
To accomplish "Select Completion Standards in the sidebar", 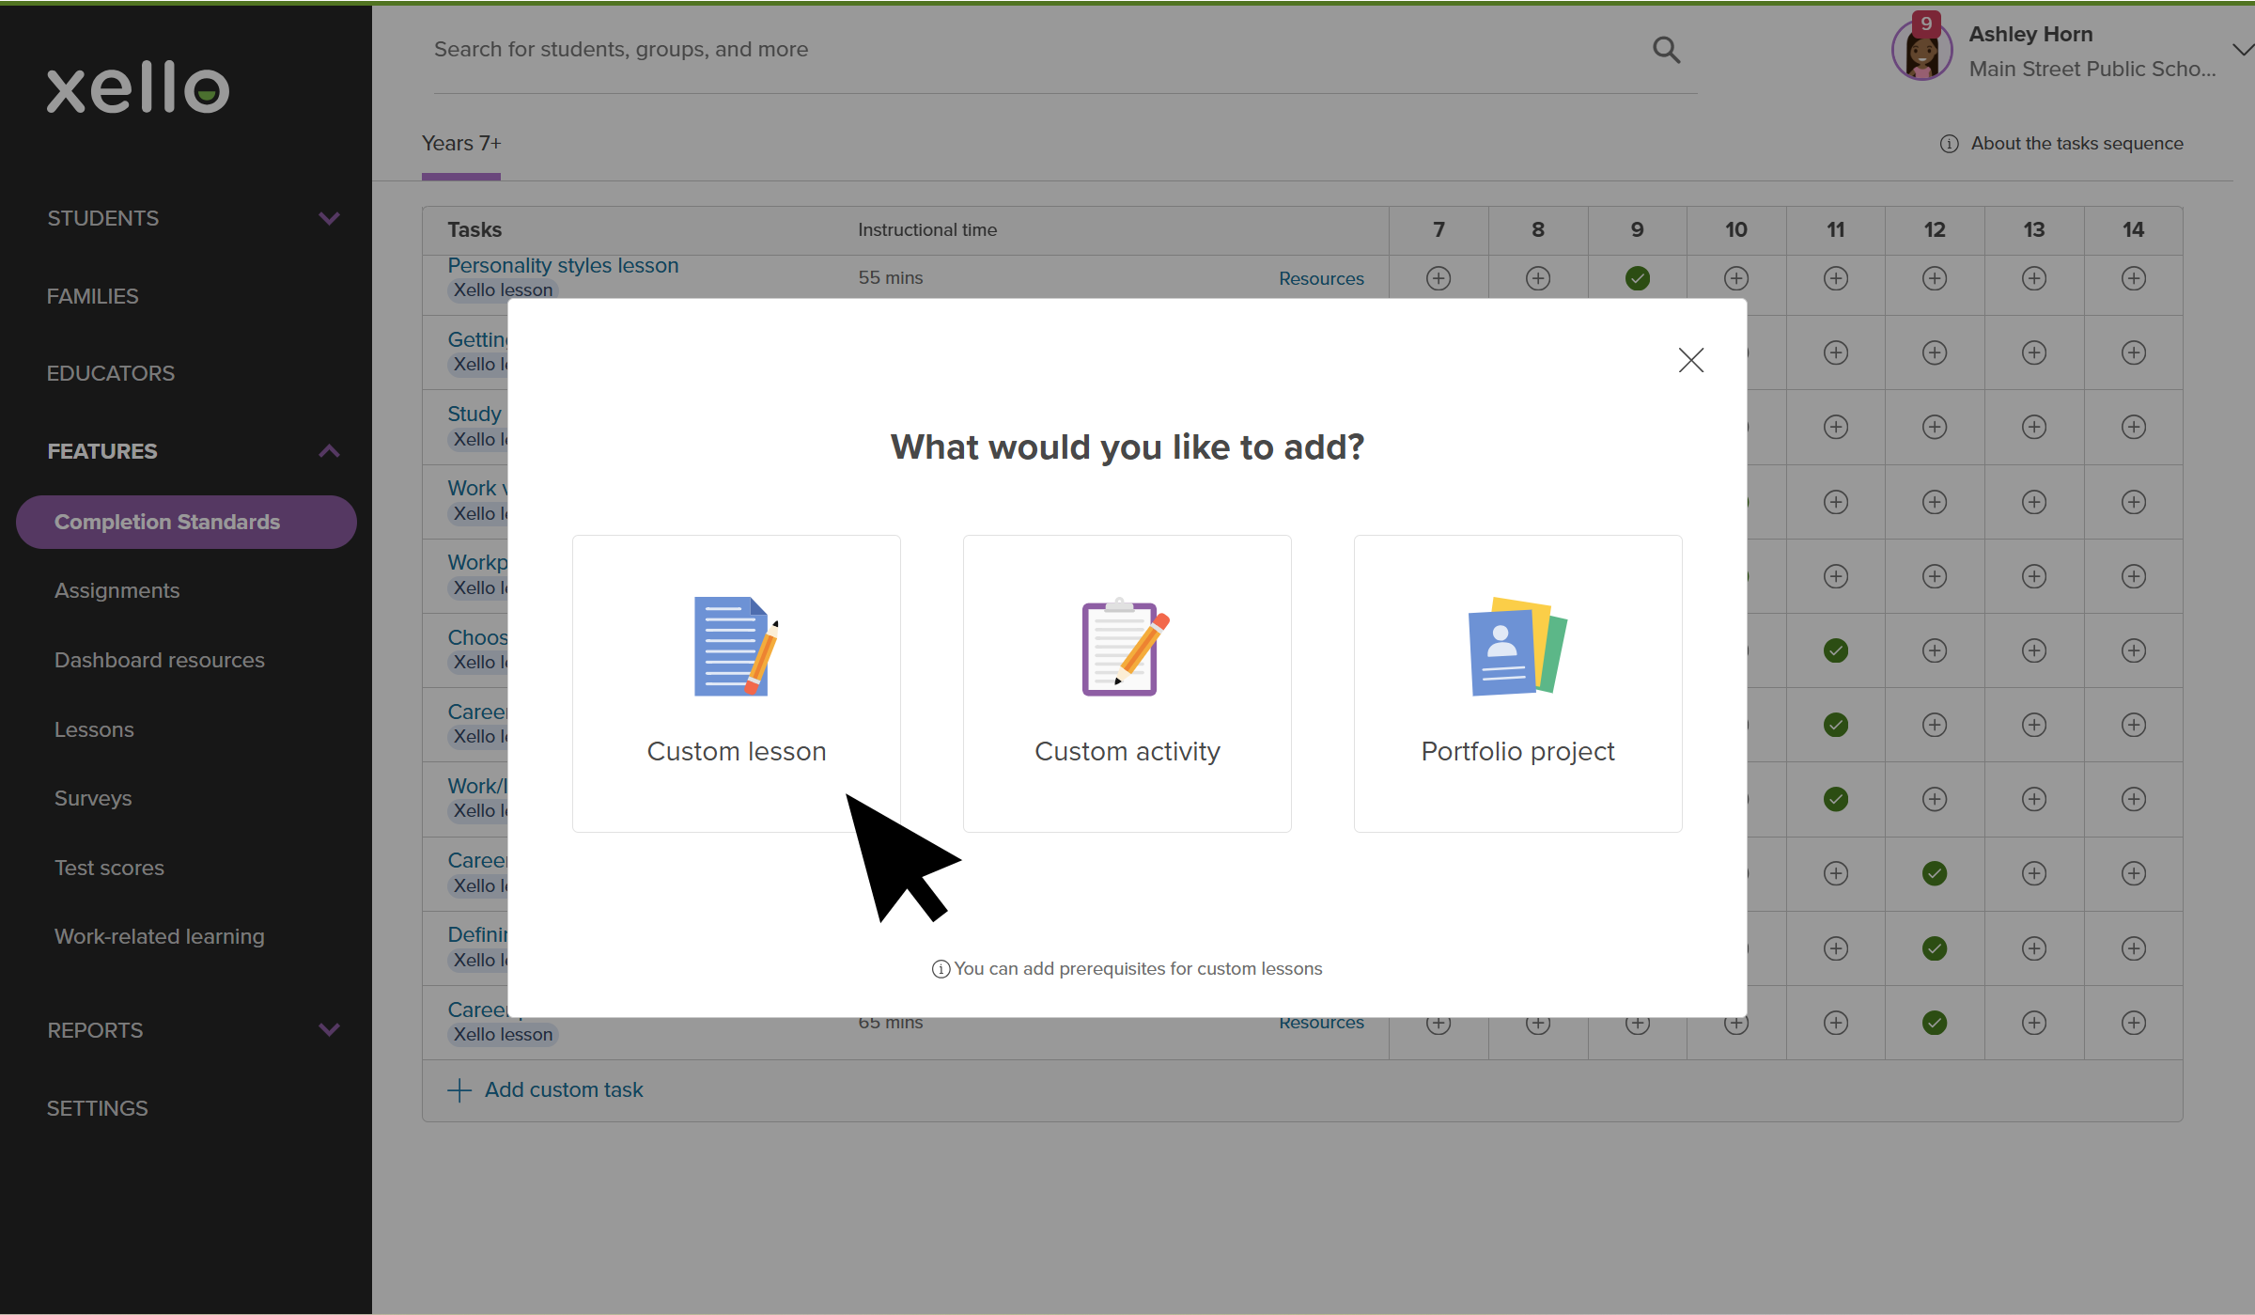I will pos(186,522).
